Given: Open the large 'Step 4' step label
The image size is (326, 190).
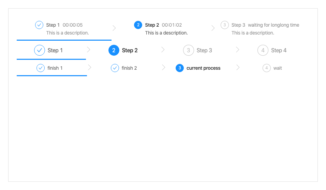Looking at the screenshot, I should pos(279,50).
